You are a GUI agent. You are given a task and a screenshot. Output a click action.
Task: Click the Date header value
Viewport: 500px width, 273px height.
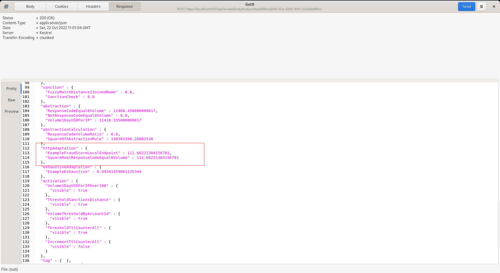65,28
